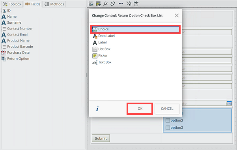
Task: Click the Choice control icon
Action: [95, 29]
